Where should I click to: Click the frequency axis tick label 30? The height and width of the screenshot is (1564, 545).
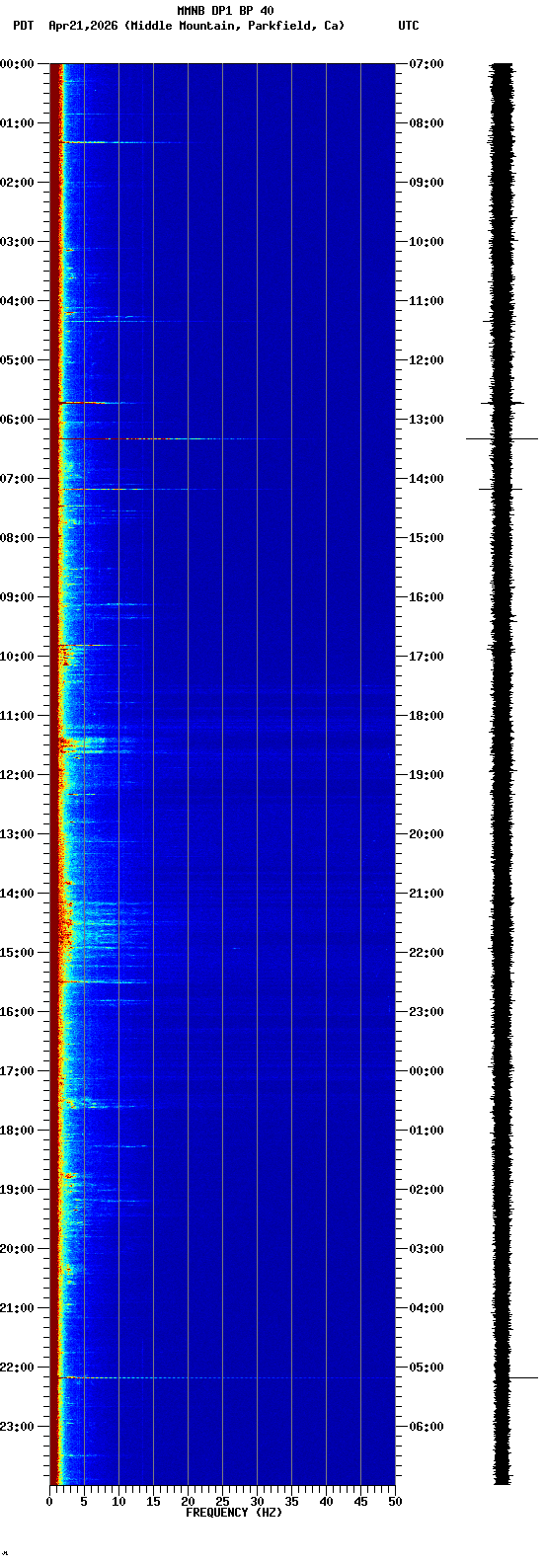[257, 1502]
